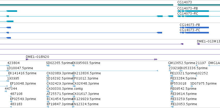Image resolution: width=220 pixels, height=108 pixels.
Task: Select the AT25571.5prime EST marker
Action: tap(48, 96)
